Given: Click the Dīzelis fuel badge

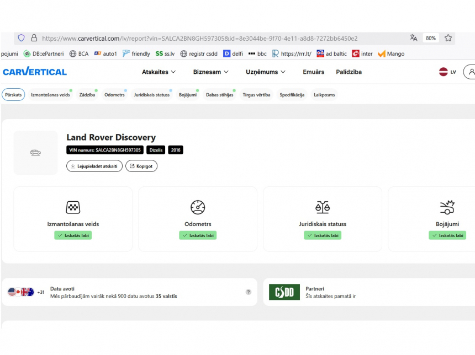Looking at the screenshot, I should (x=156, y=150).
